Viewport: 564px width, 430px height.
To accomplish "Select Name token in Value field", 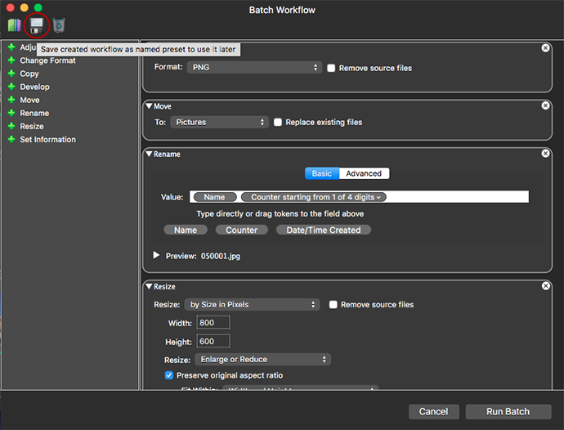I will coord(215,197).
